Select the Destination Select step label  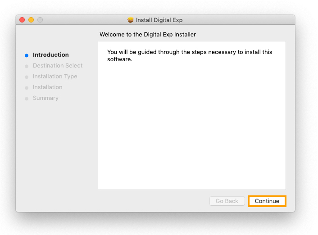pos(58,66)
